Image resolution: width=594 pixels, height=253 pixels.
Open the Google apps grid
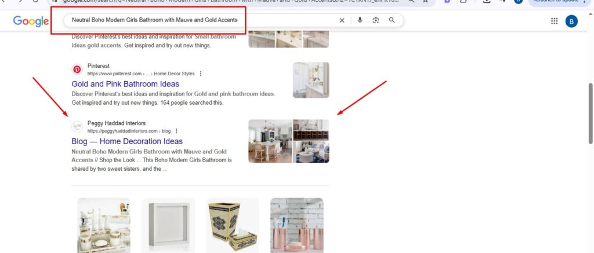click(x=554, y=21)
